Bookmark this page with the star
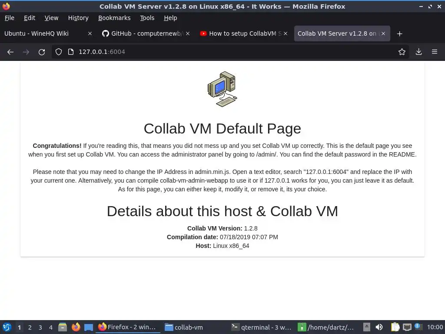Screen dimensions: 445x334 pos(402,52)
